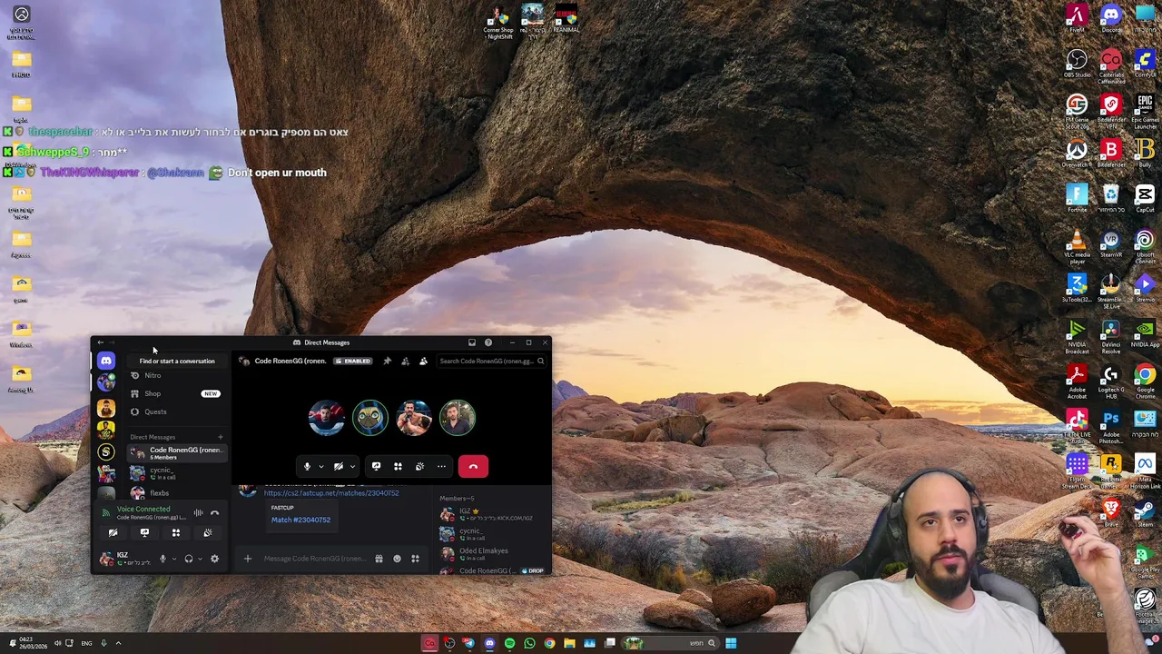Create new DM with plus icon
Image resolution: width=1162 pixels, height=654 pixels.
pyautogui.click(x=220, y=437)
